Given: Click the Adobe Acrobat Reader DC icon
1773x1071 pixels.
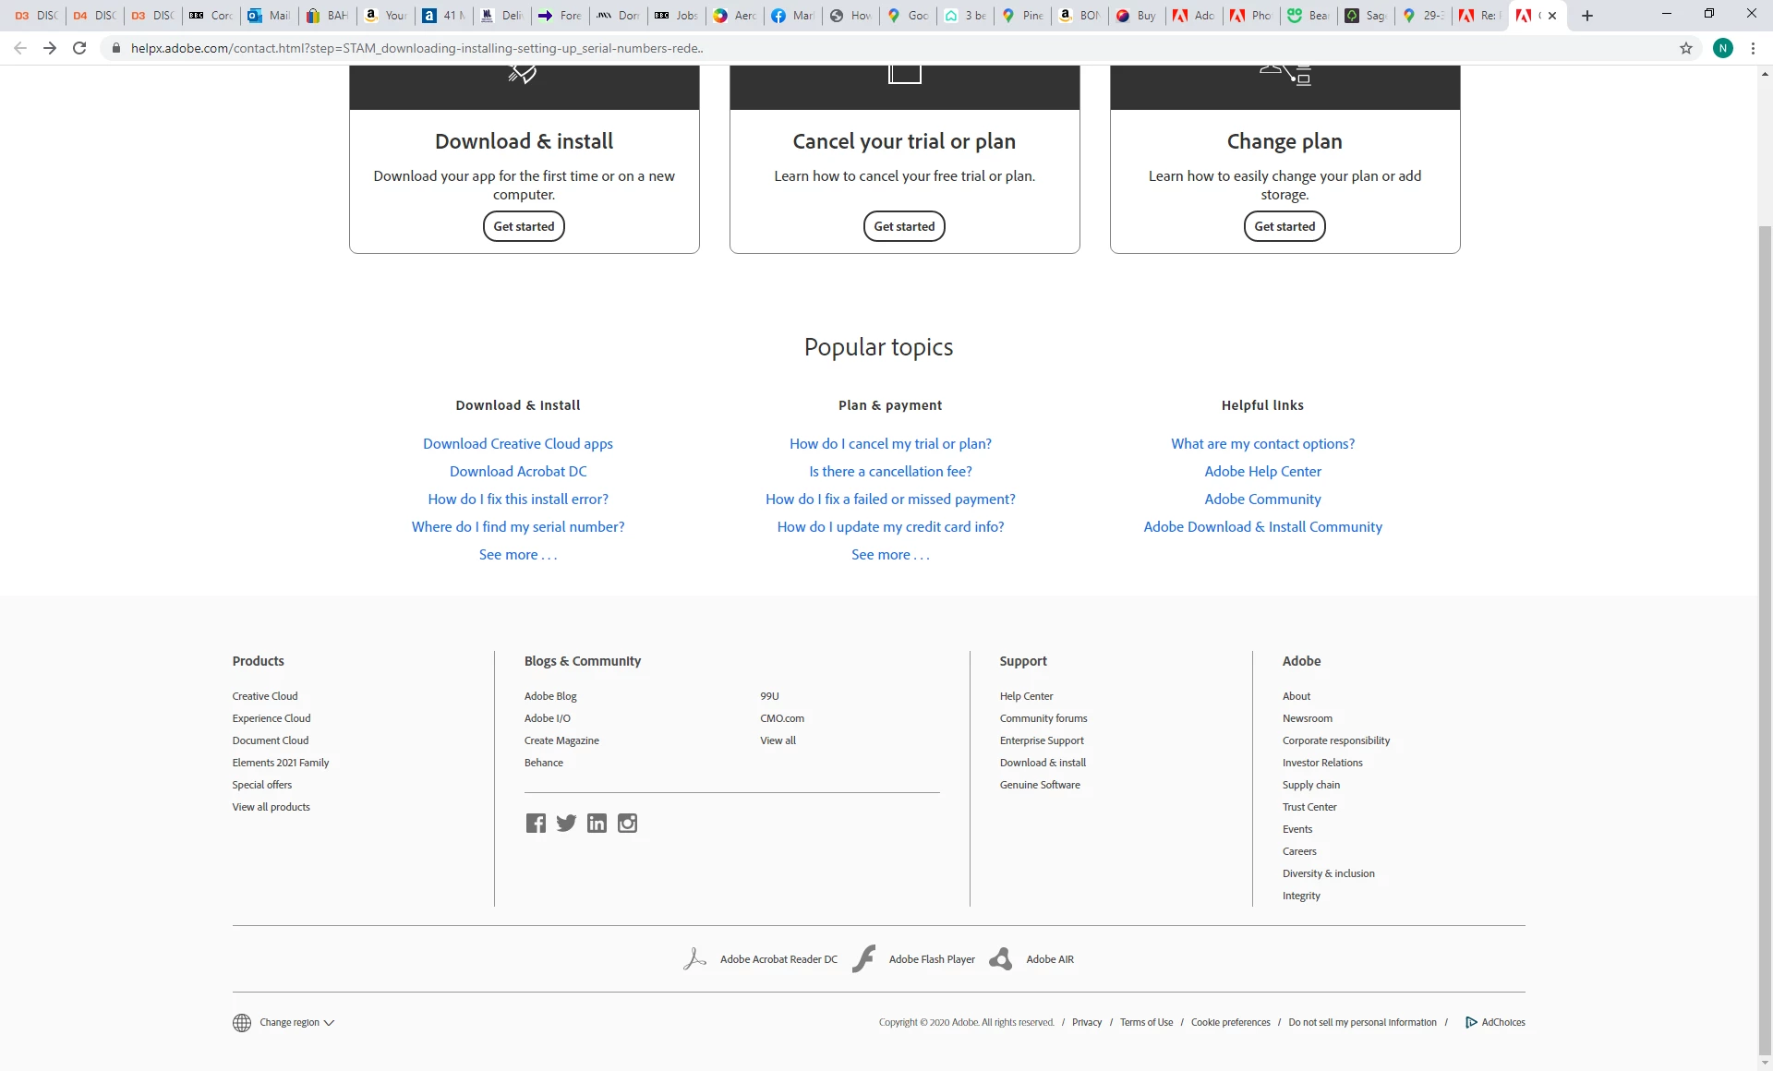Looking at the screenshot, I should (x=694, y=959).
